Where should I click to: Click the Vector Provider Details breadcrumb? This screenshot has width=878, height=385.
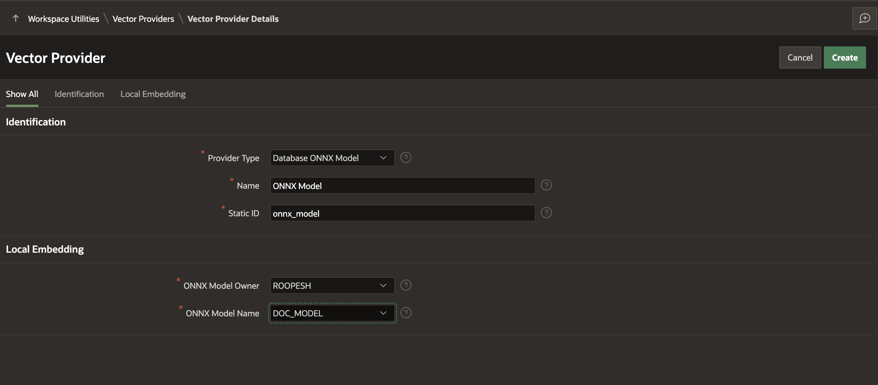tap(233, 19)
